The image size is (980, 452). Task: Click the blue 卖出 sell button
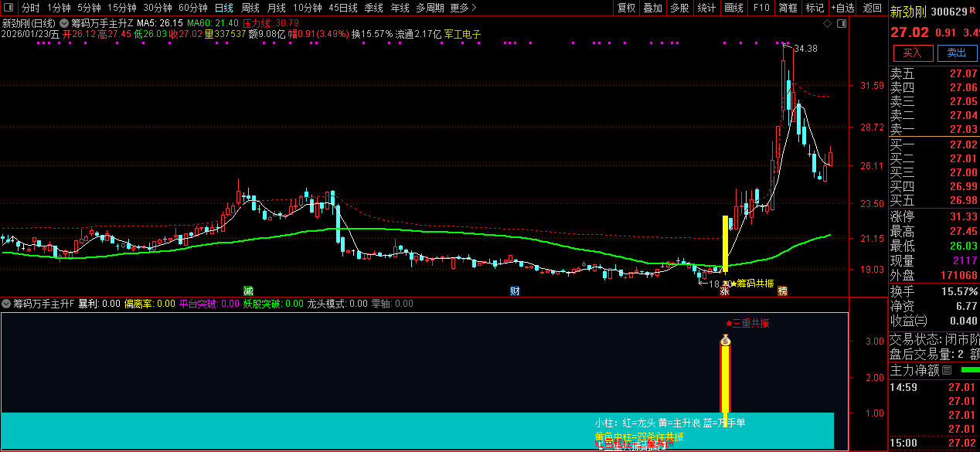click(x=957, y=53)
